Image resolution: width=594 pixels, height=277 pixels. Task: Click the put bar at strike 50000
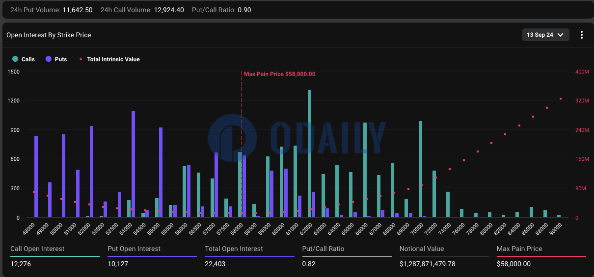click(x=63, y=176)
